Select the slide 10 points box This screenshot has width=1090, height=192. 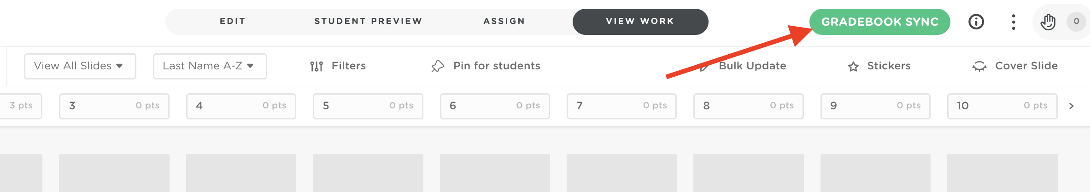pyautogui.click(x=1002, y=106)
